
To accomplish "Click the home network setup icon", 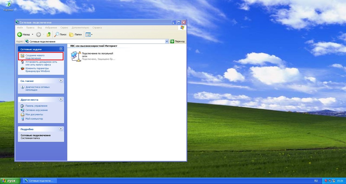I will 23,62.
